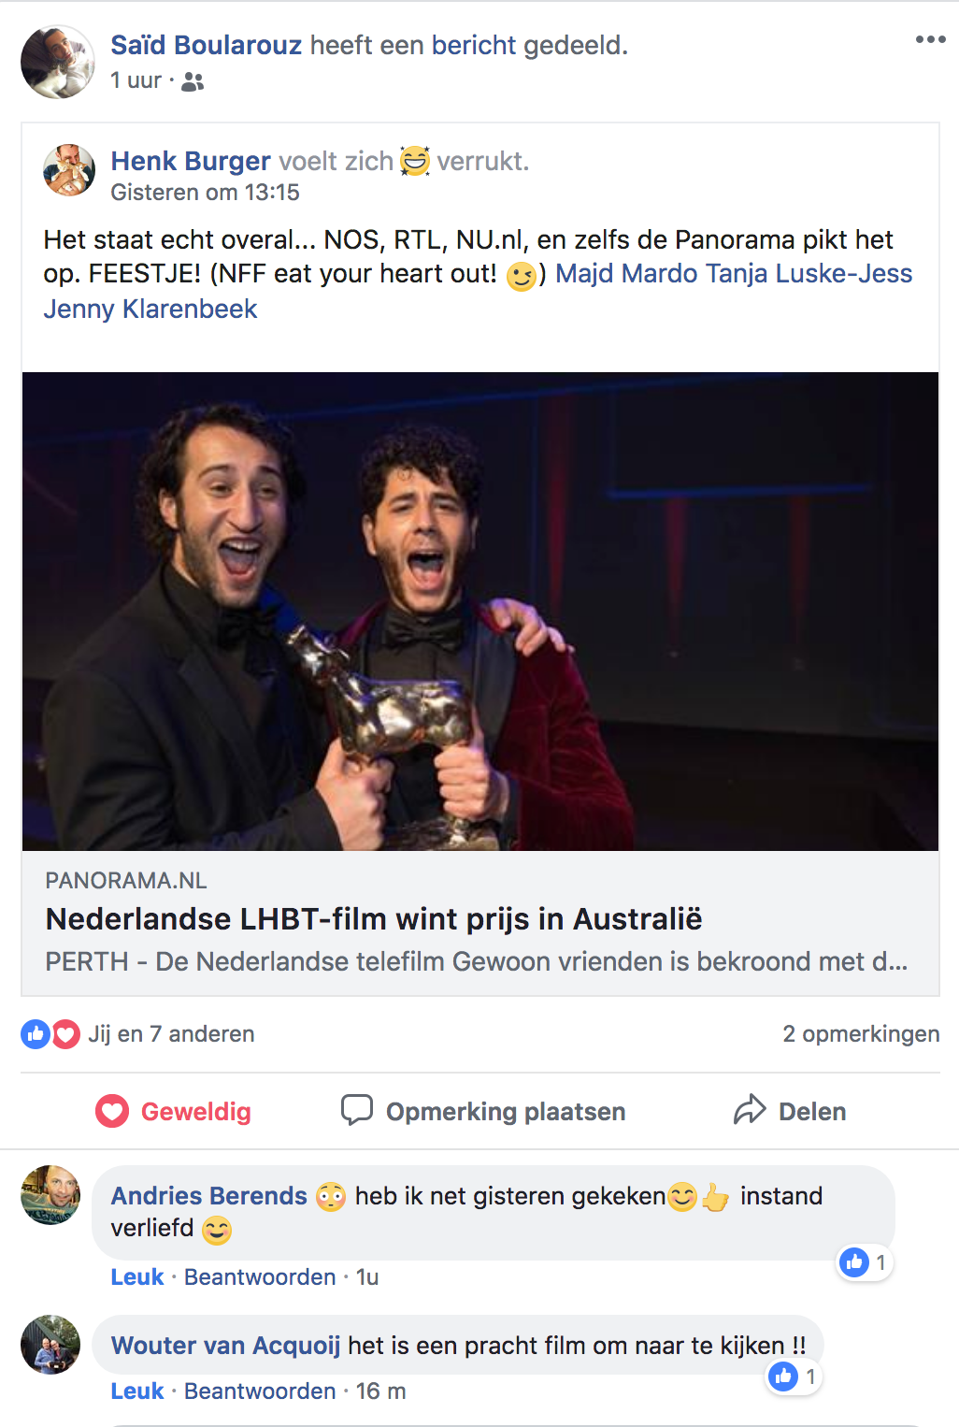Show like count on Andries Berends' comment
Screen dimensions: 959x1427
pyautogui.click(x=865, y=1263)
